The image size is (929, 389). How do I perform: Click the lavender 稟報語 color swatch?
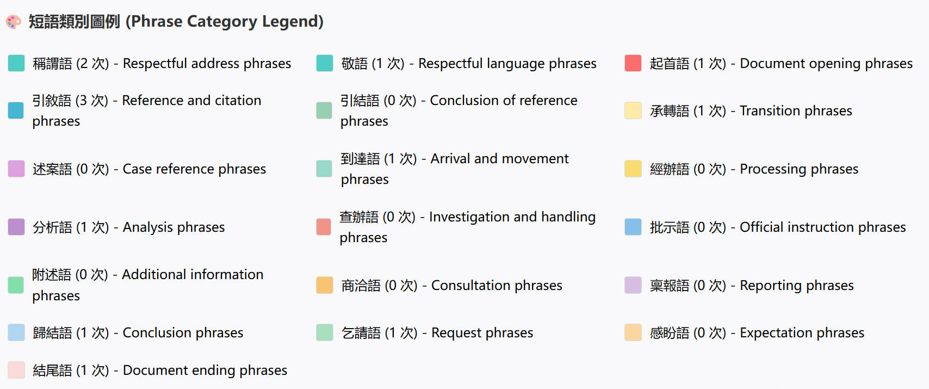pos(633,285)
